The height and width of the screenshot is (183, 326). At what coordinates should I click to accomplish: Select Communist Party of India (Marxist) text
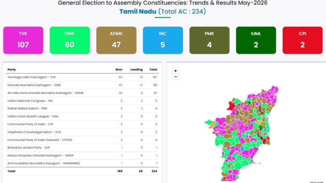pos(34,140)
